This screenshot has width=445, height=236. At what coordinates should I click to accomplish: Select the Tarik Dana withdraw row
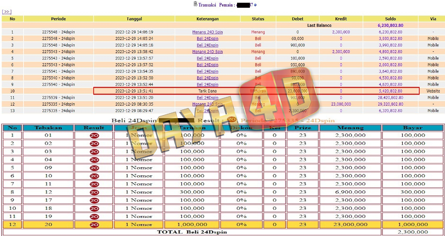pyautogui.click(x=207, y=91)
